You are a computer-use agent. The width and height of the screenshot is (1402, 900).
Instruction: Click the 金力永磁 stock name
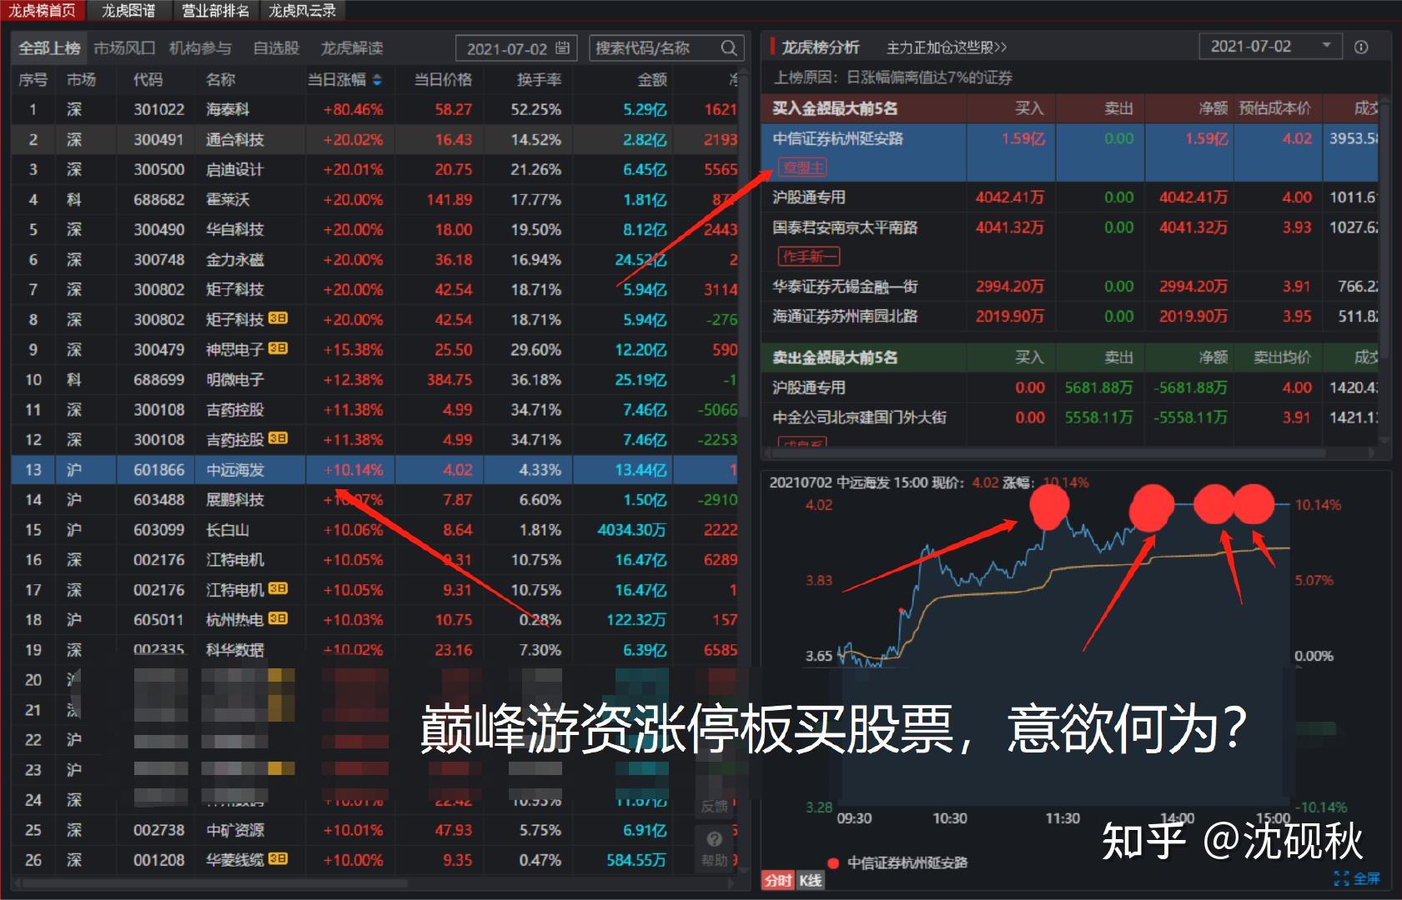[x=234, y=259]
